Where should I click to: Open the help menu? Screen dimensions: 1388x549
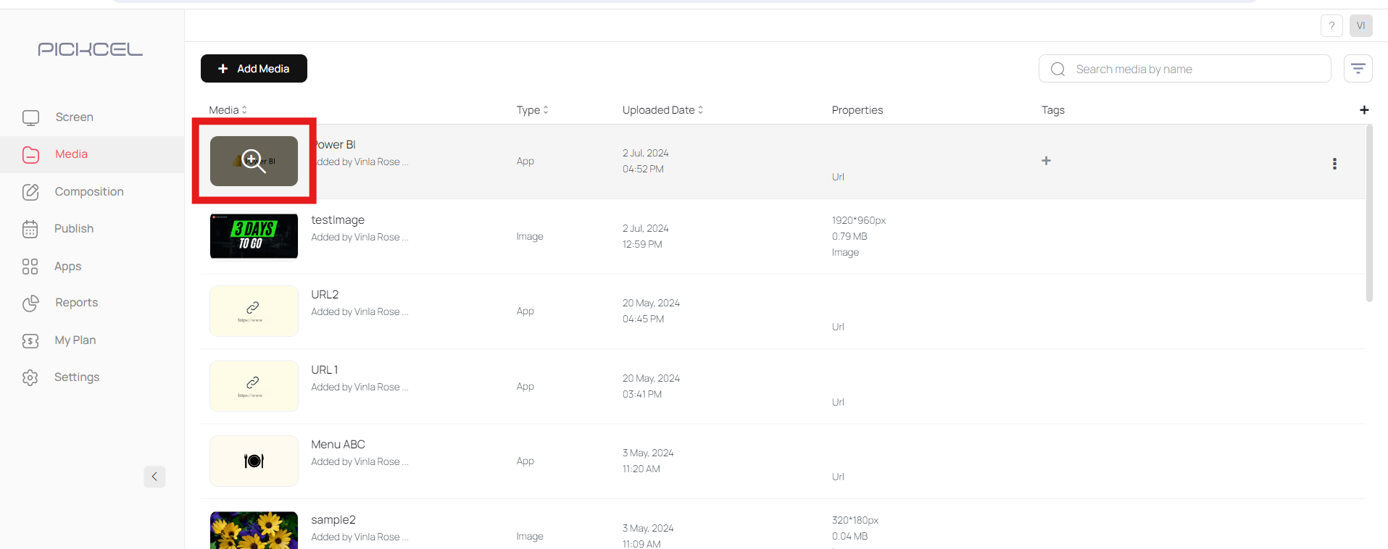coord(1331,25)
